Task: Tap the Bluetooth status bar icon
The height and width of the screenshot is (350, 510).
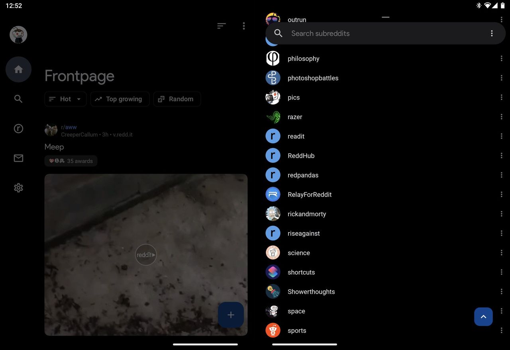Action: [479, 6]
